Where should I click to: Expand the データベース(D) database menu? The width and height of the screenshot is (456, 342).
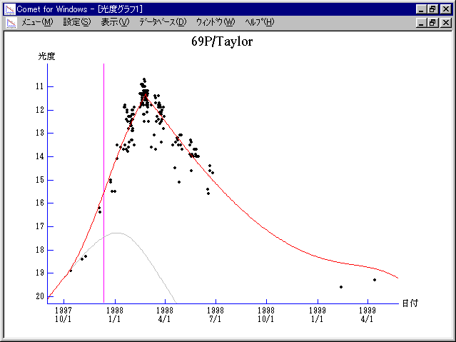(x=163, y=22)
